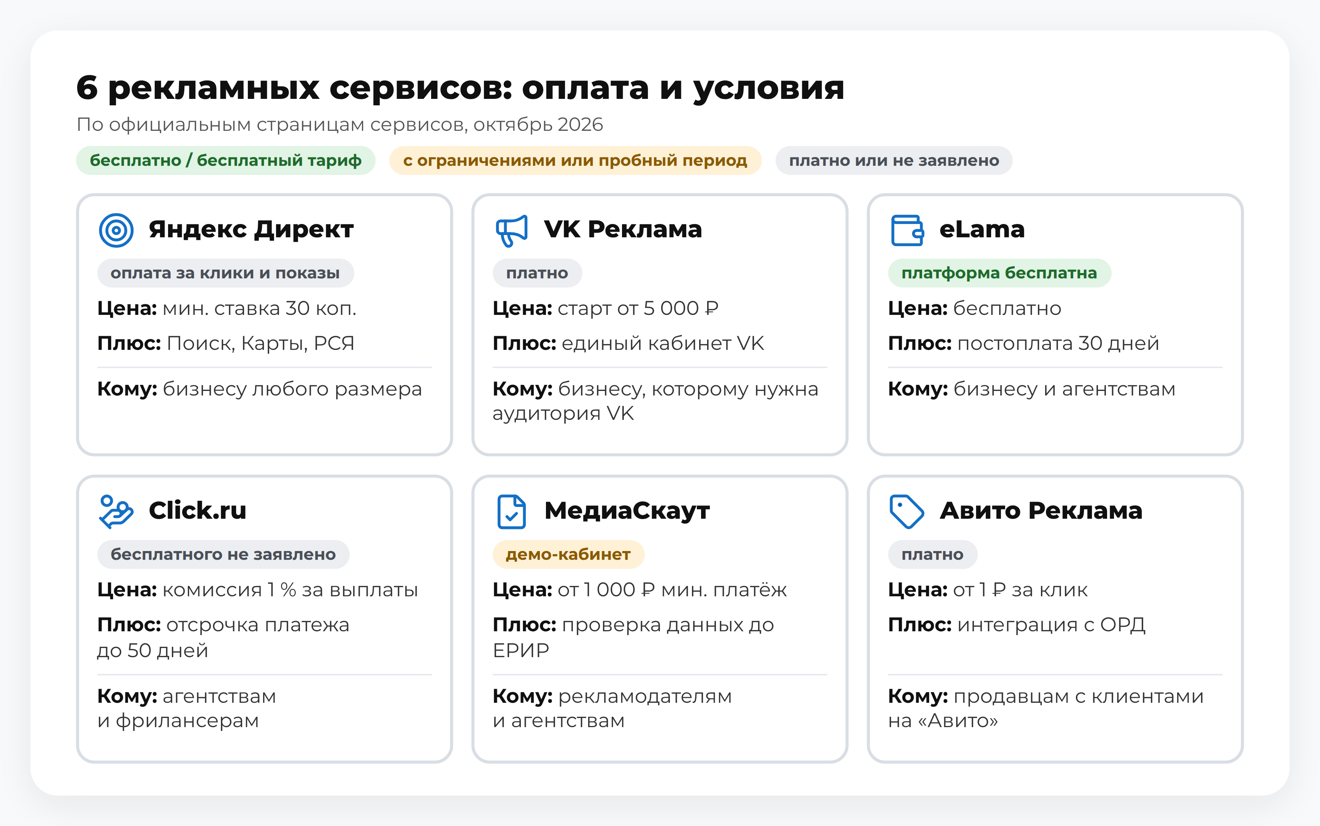Click the subtitle "По официальным страницам сервисов, октябрь 2026"
1320x826 pixels.
click(340, 125)
